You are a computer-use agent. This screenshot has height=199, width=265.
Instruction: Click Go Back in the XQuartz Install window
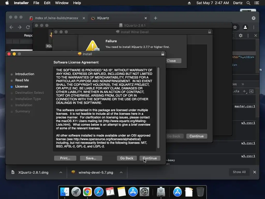[127, 158]
